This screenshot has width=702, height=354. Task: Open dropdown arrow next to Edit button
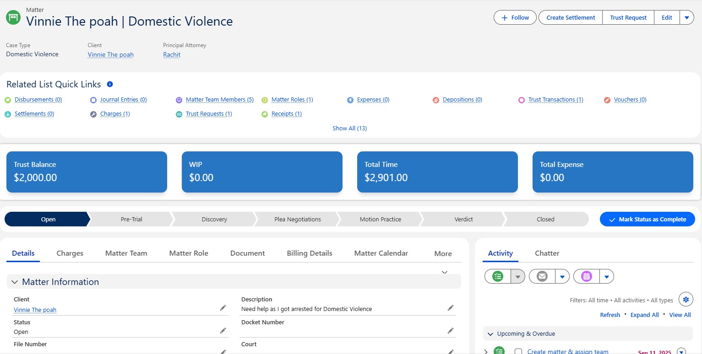tap(686, 18)
